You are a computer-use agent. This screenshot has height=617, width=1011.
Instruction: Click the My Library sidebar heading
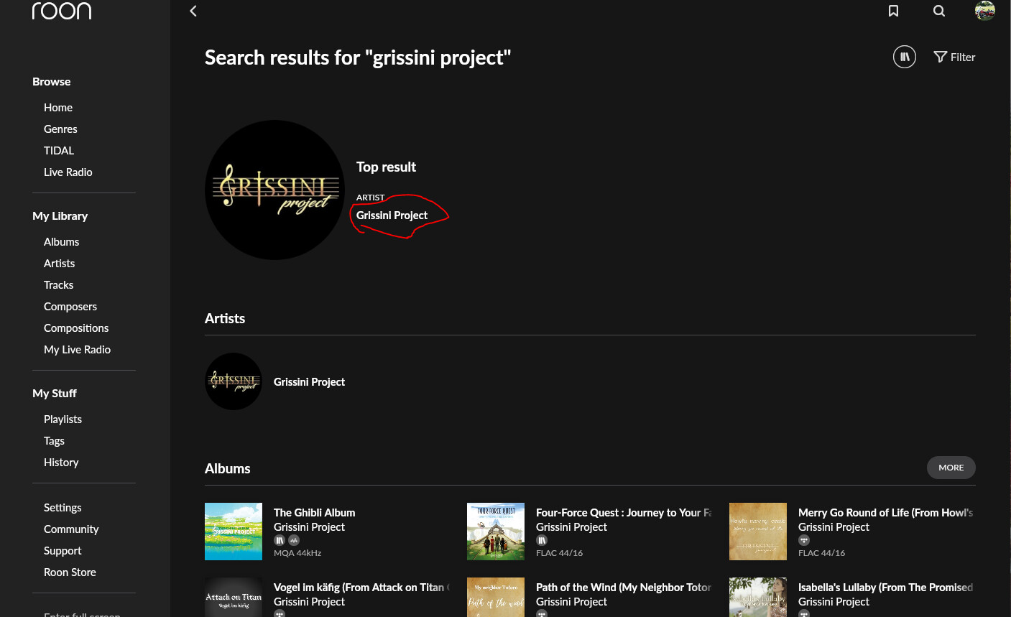tap(60, 216)
